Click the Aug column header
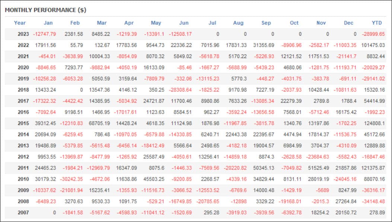Screen dimensions: 392x222 (238, 23)
